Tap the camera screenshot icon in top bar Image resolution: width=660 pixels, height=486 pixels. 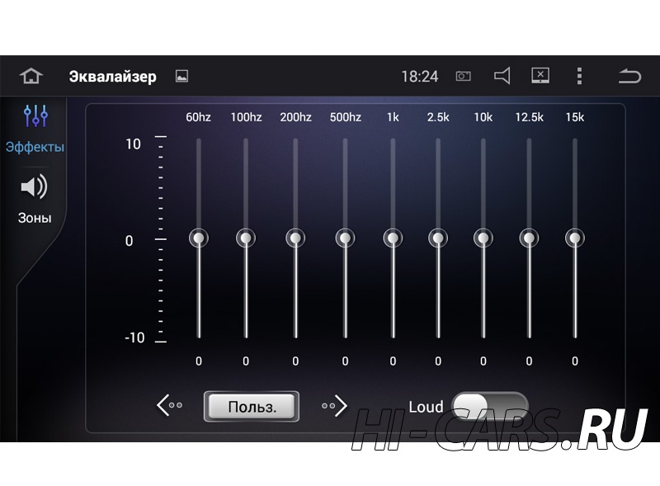click(x=464, y=76)
